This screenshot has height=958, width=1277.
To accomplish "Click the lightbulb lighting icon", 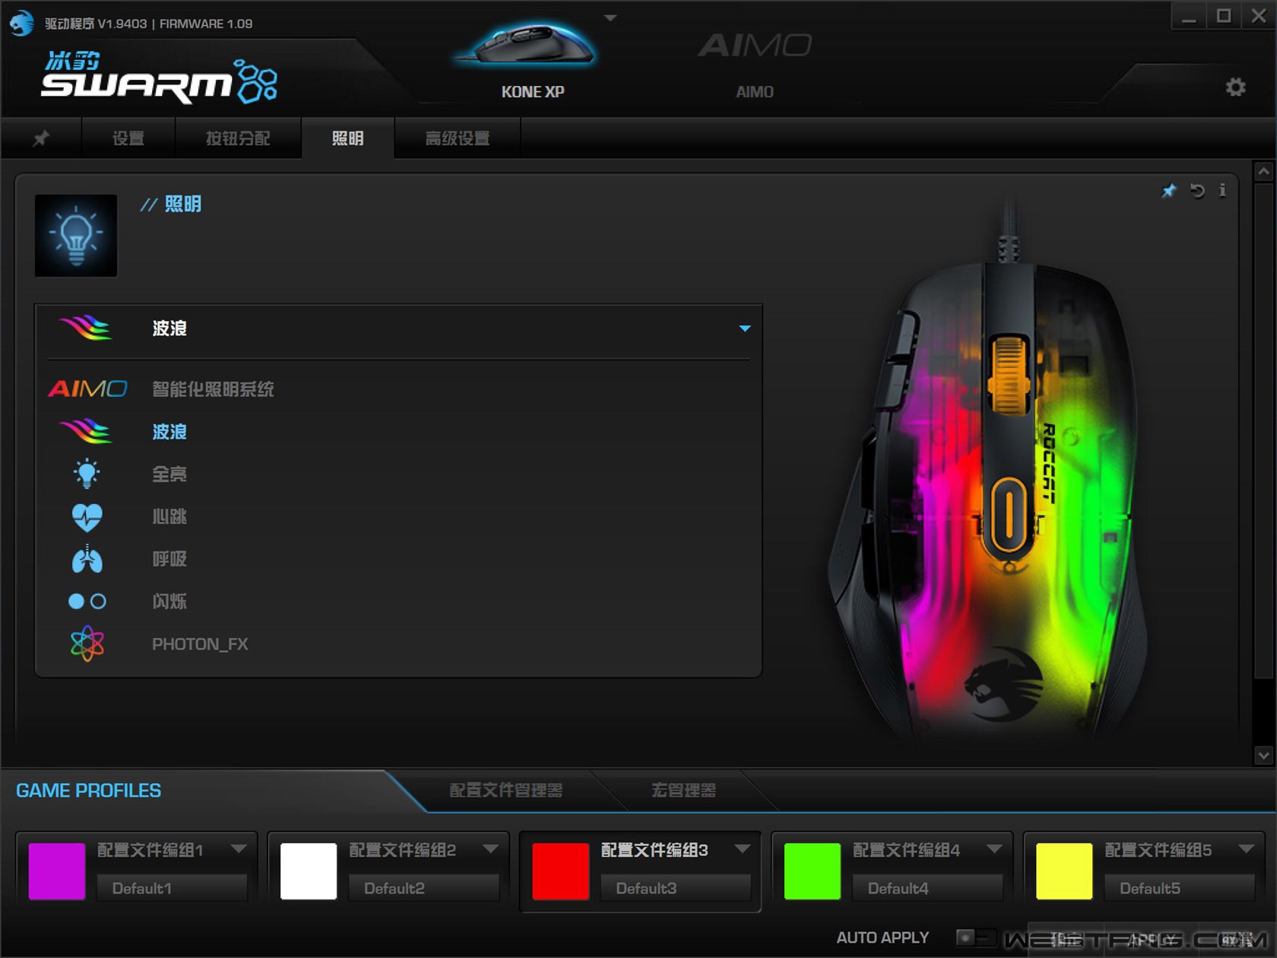I will click(76, 236).
